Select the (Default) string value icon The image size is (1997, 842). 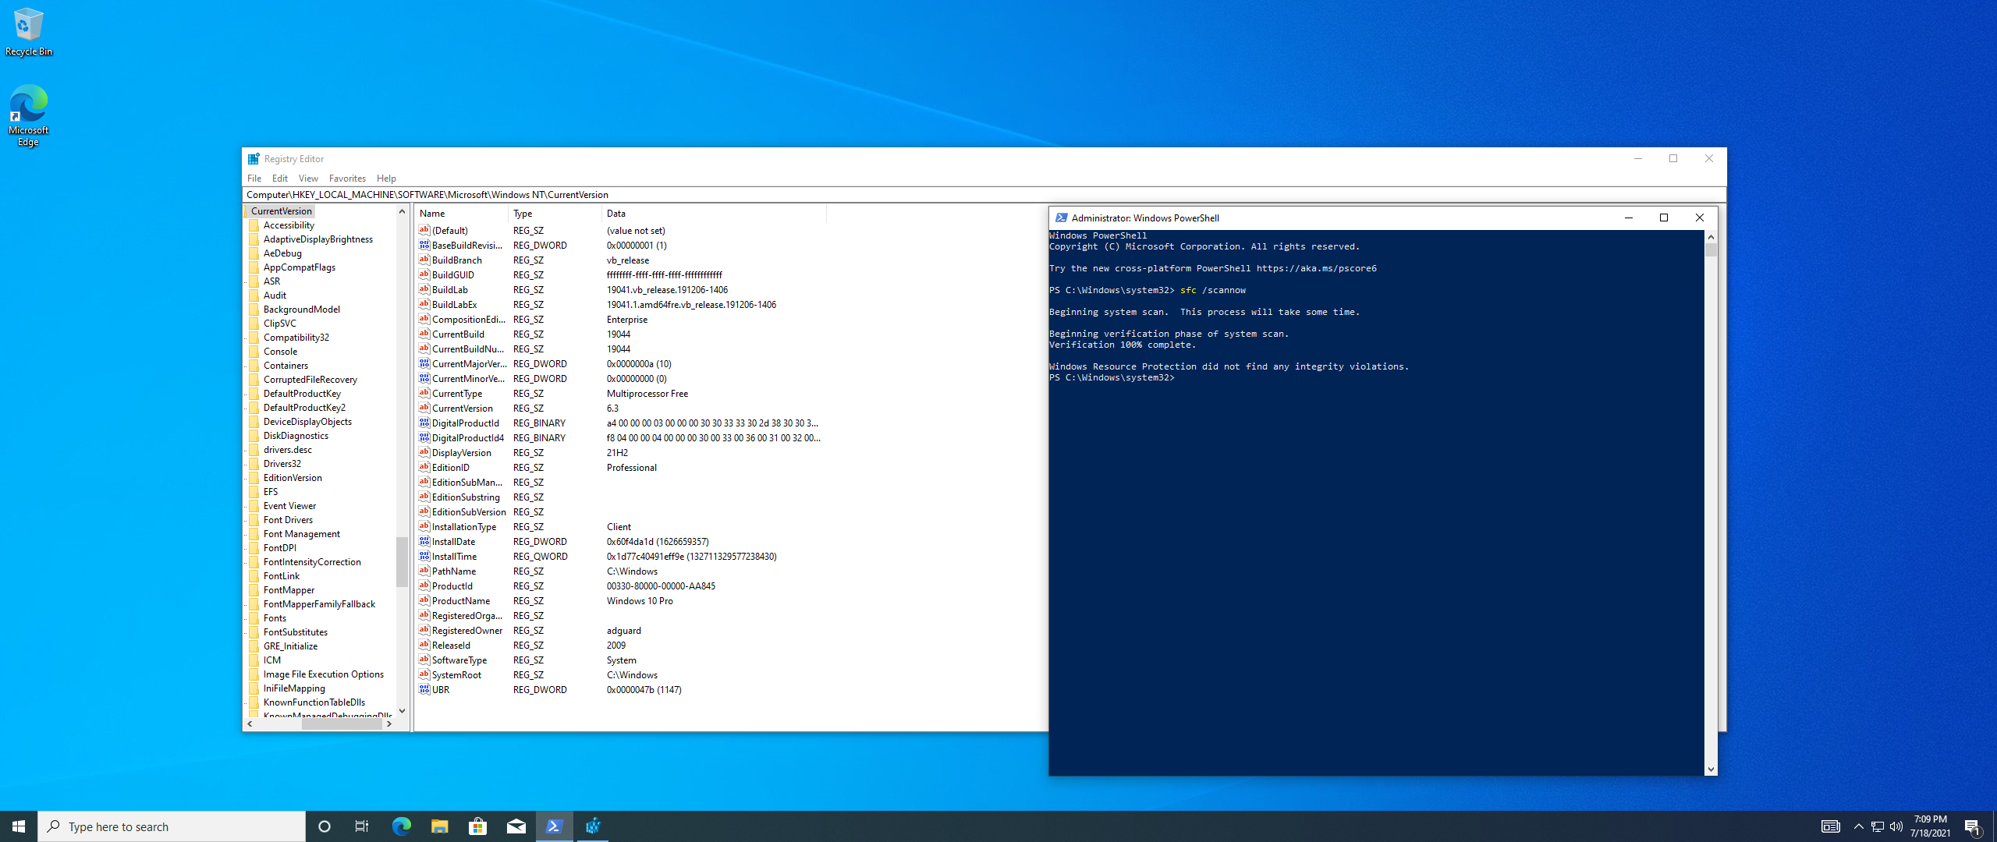(424, 230)
